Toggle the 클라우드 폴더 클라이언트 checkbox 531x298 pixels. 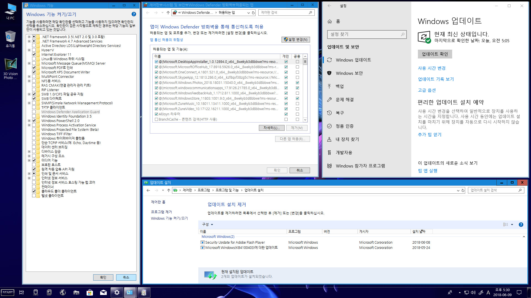point(34,191)
